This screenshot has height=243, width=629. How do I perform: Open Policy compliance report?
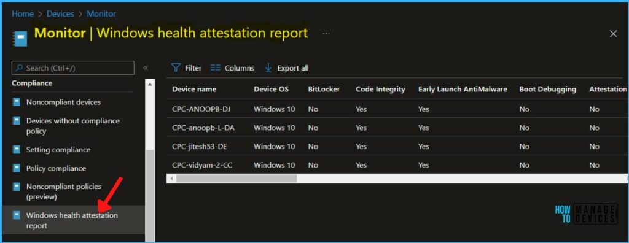pyautogui.click(x=56, y=168)
